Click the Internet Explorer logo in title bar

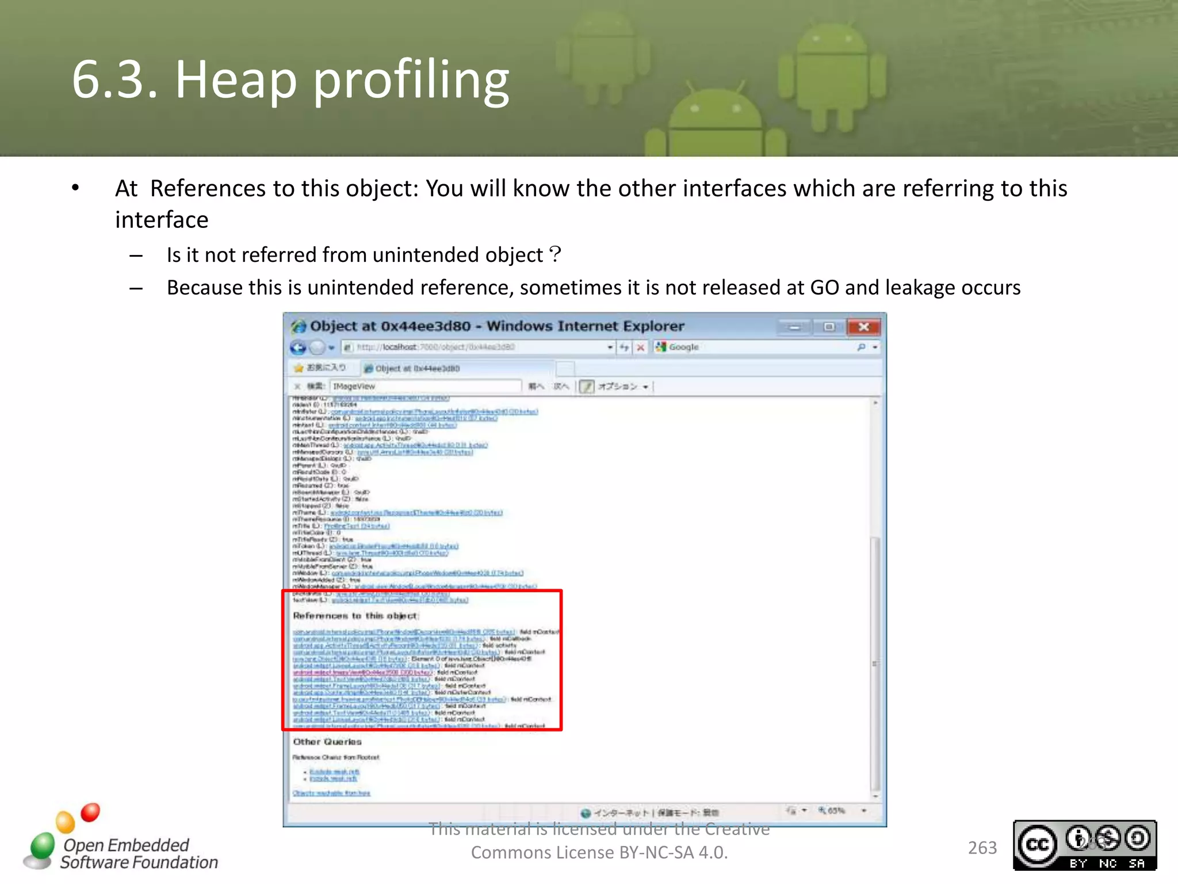pyautogui.click(x=299, y=326)
